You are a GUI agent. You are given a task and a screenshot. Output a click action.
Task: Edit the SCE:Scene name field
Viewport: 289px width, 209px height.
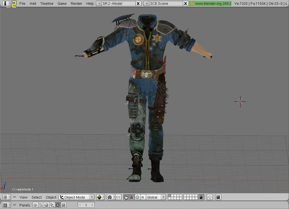pos(166,3)
